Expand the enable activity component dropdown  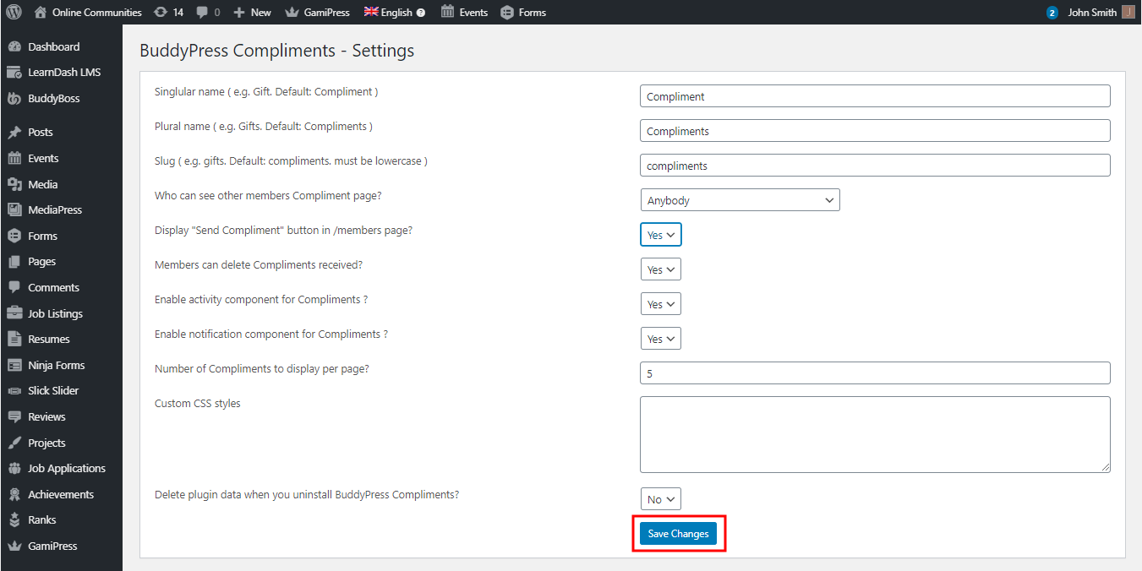coord(660,304)
